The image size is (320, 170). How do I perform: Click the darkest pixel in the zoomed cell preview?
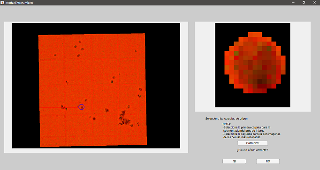click(260, 81)
